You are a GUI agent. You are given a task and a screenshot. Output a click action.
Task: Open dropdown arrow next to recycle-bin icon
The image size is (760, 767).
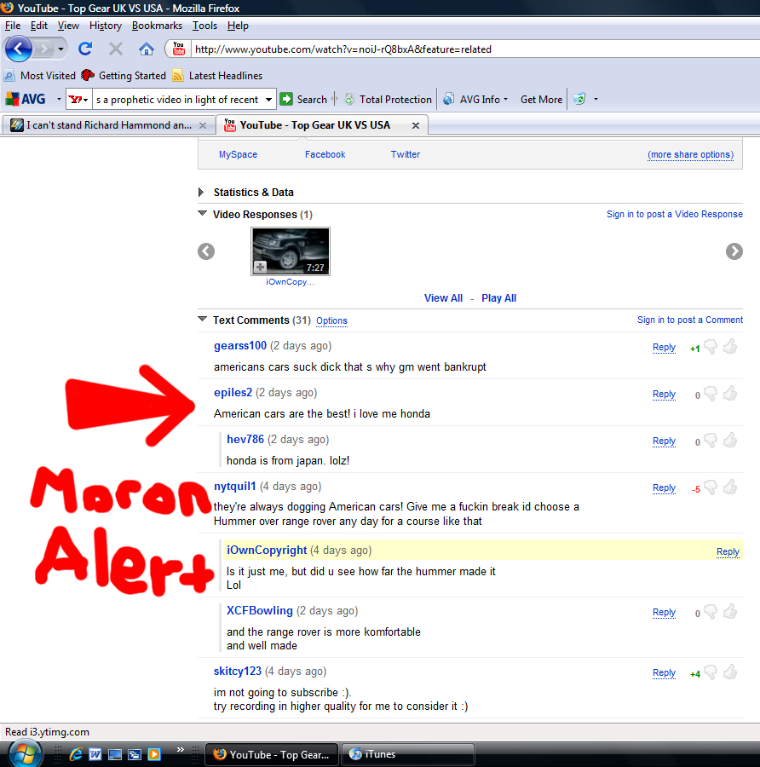pos(596,100)
